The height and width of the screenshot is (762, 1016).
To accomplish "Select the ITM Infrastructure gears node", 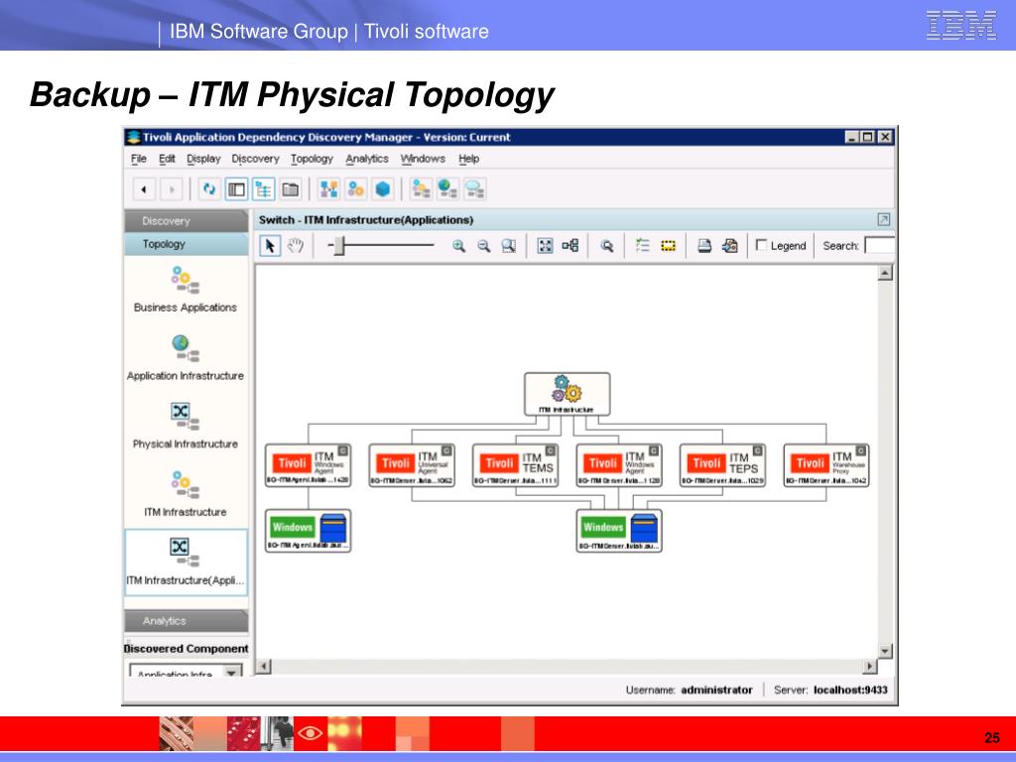I will [x=567, y=394].
